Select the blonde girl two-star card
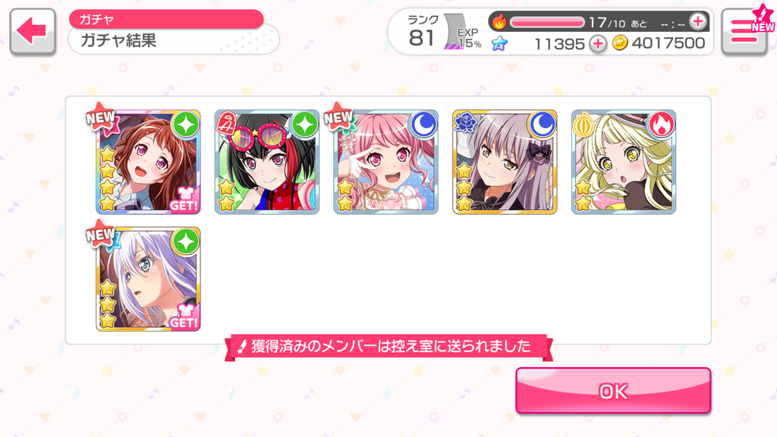This screenshot has height=437, width=777. pos(624,162)
